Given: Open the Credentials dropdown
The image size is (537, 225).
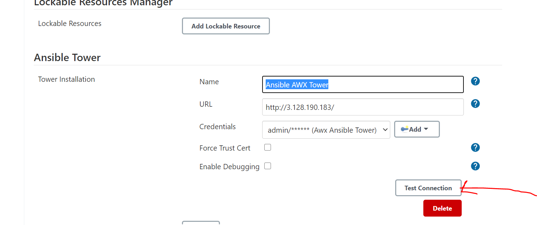Looking at the screenshot, I should tap(326, 130).
